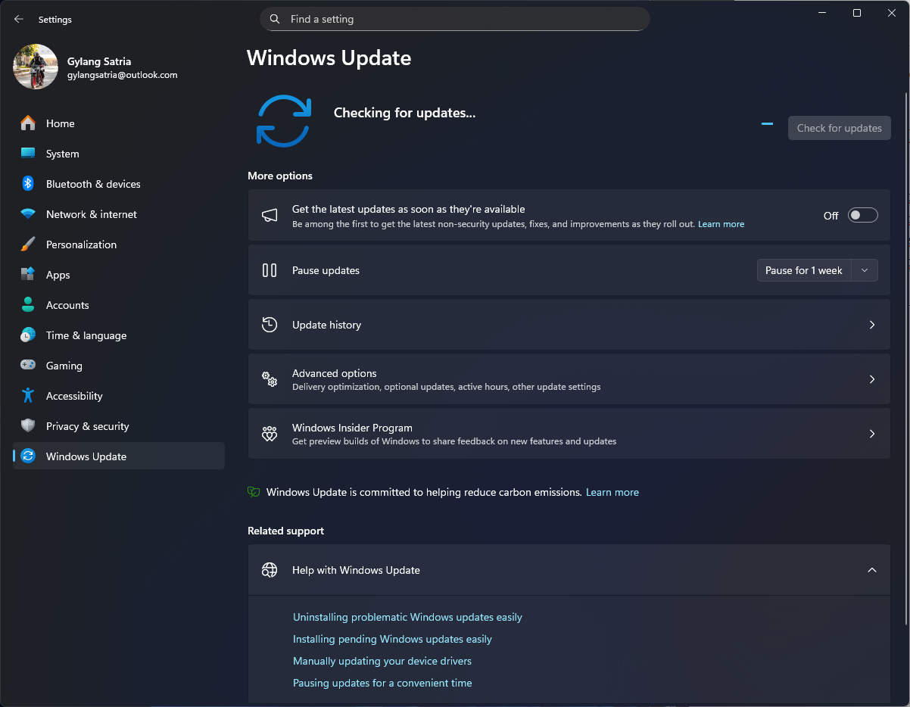Click the Personalization paintbrush icon
This screenshot has height=707, width=910.
(28, 244)
